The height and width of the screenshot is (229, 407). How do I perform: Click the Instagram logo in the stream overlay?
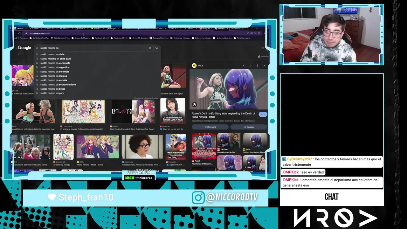coord(198,198)
